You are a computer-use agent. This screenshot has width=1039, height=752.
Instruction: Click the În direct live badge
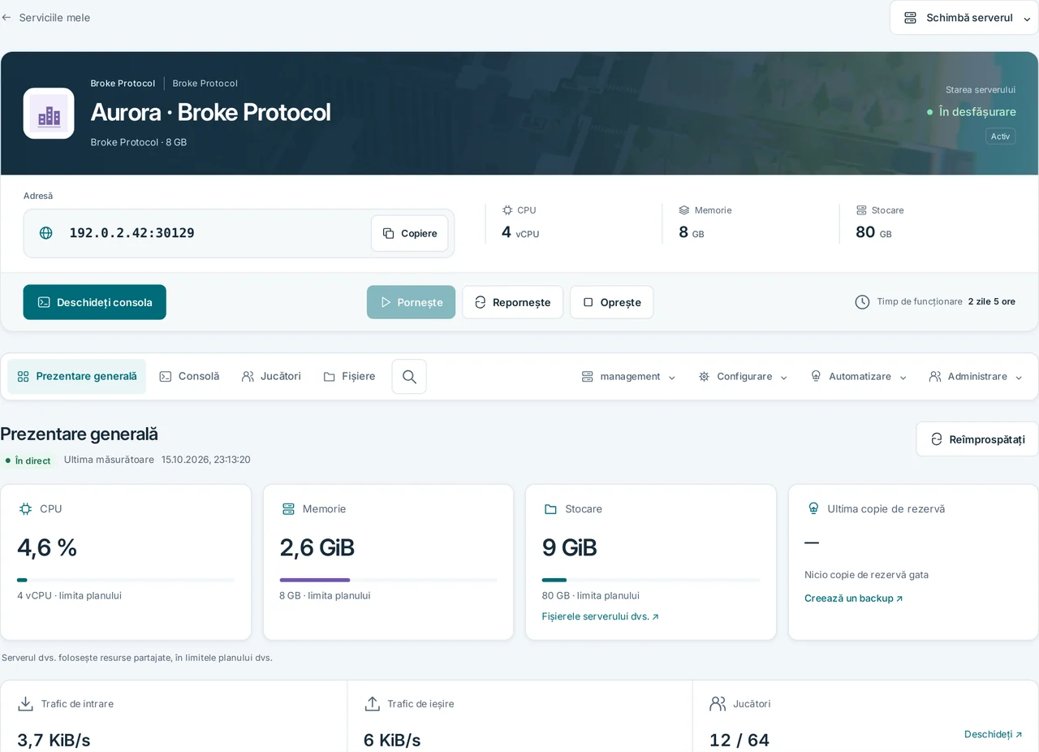[x=28, y=460]
